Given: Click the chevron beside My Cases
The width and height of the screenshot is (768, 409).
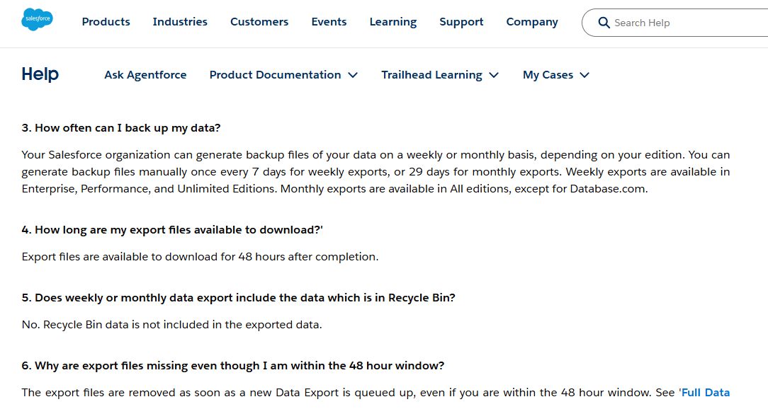Looking at the screenshot, I should click(585, 75).
